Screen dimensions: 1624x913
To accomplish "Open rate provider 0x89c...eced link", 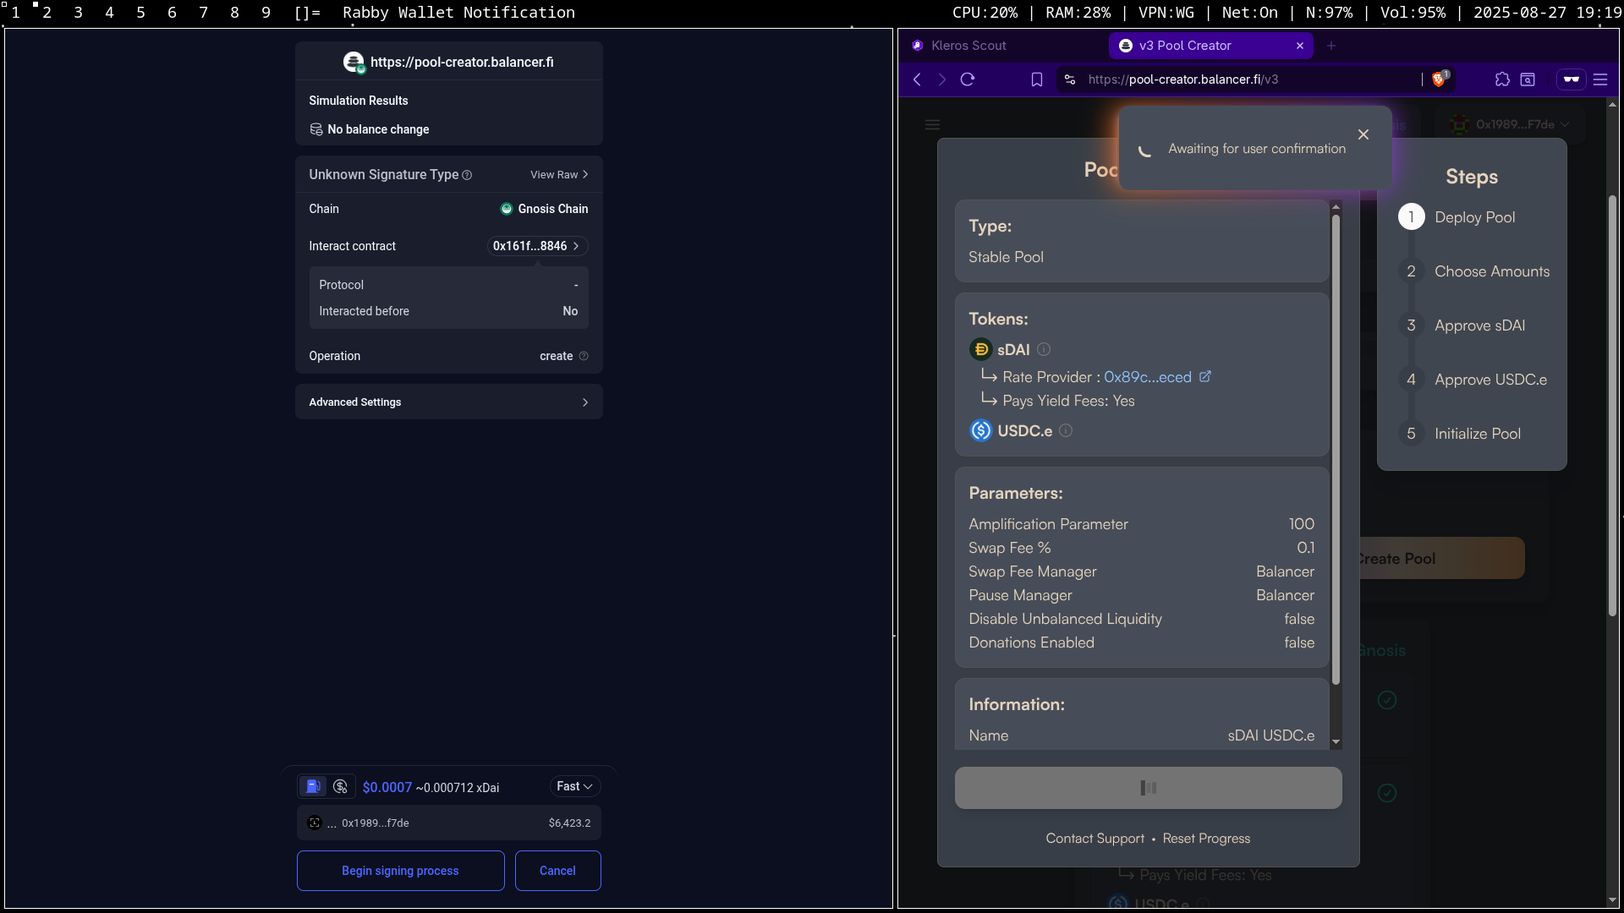I will [1148, 377].
